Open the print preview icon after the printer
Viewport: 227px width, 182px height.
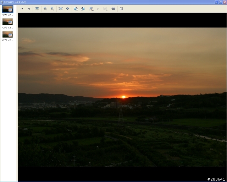click(121, 9)
